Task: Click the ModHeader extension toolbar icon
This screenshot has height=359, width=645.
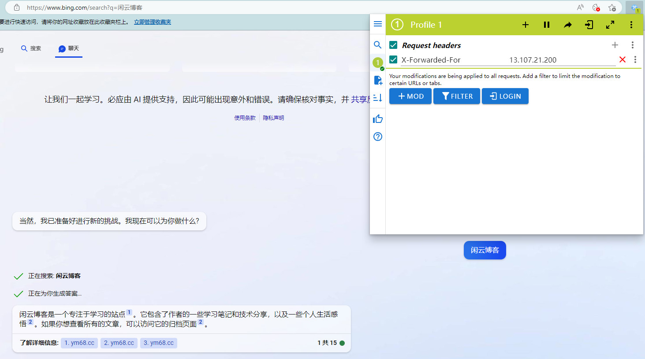Action: tap(635, 7)
